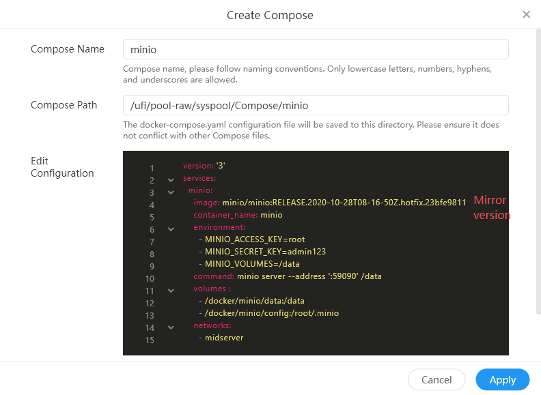This screenshot has height=395, width=541.
Task: Click the container_name: minio line
Action: tap(238, 215)
